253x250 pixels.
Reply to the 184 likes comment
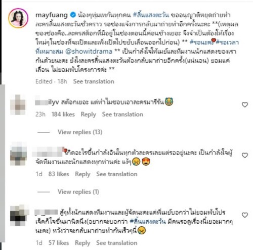click(88, 115)
